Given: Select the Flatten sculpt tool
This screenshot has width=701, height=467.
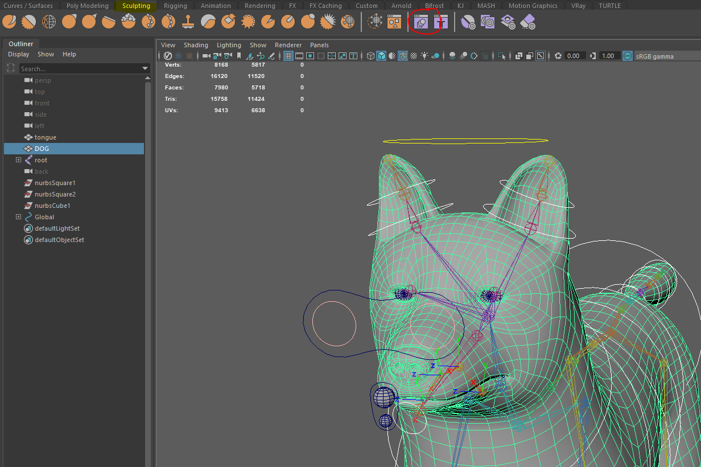Looking at the screenshot, I should (x=109, y=22).
